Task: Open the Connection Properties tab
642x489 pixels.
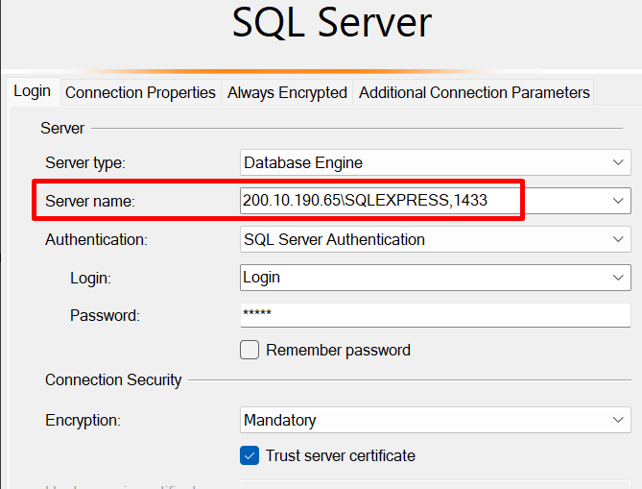Action: click(x=140, y=92)
